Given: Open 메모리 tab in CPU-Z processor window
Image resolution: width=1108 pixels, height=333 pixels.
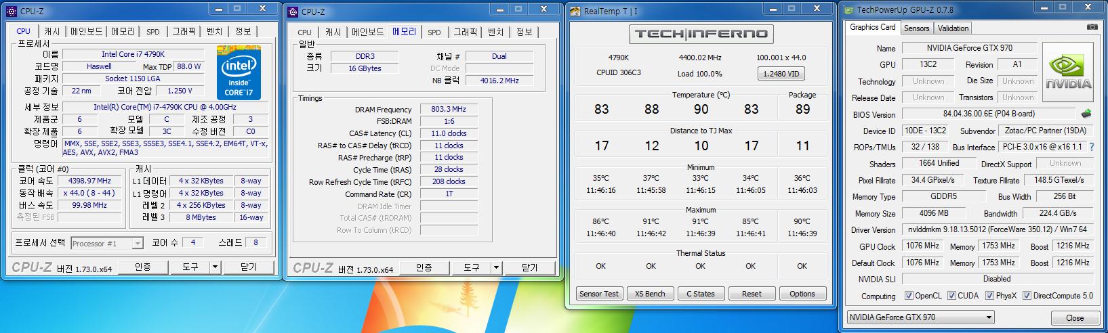Looking at the screenshot, I should click(123, 31).
